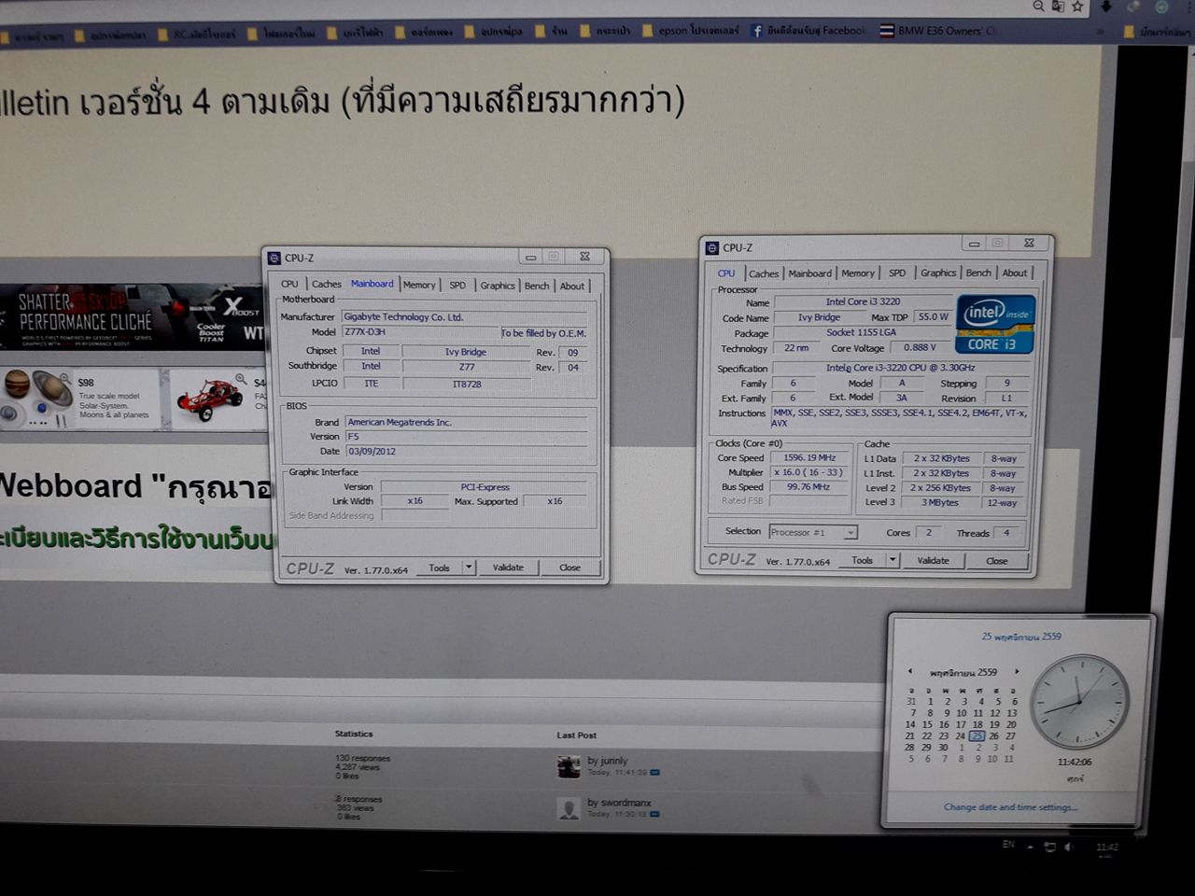Click the Tools button in the processor window

(x=862, y=560)
